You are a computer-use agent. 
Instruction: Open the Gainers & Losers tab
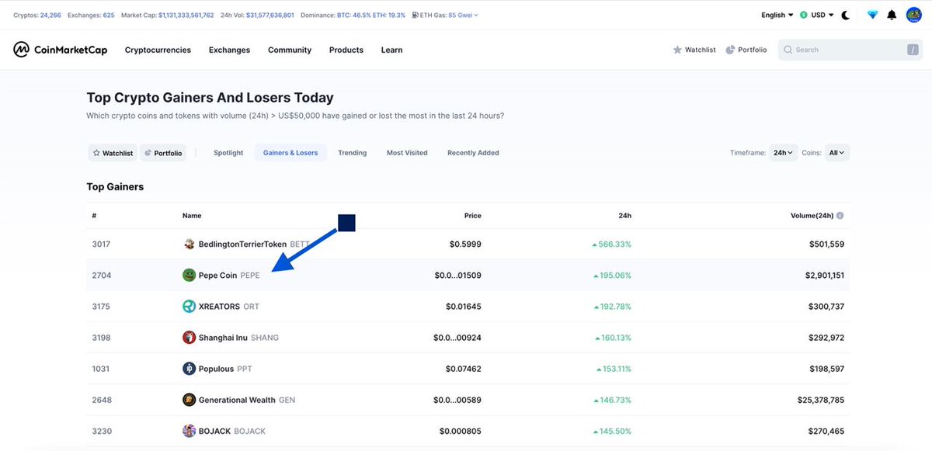pyautogui.click(x=290, y=153)
